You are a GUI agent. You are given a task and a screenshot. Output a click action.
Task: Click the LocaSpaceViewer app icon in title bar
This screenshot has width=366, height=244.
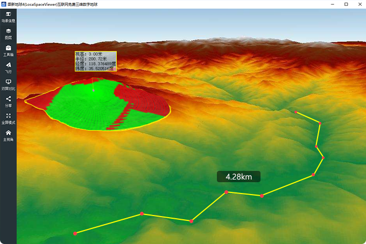click(4, 4)
